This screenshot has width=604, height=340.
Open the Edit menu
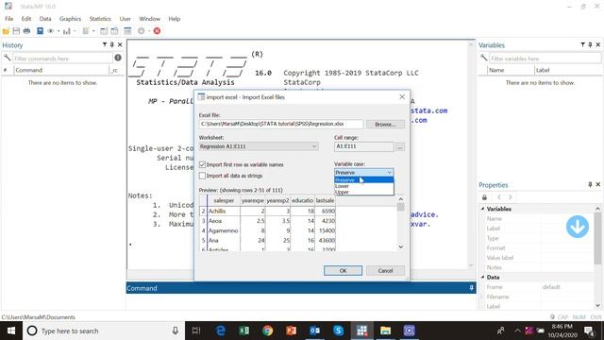point(26,19)
